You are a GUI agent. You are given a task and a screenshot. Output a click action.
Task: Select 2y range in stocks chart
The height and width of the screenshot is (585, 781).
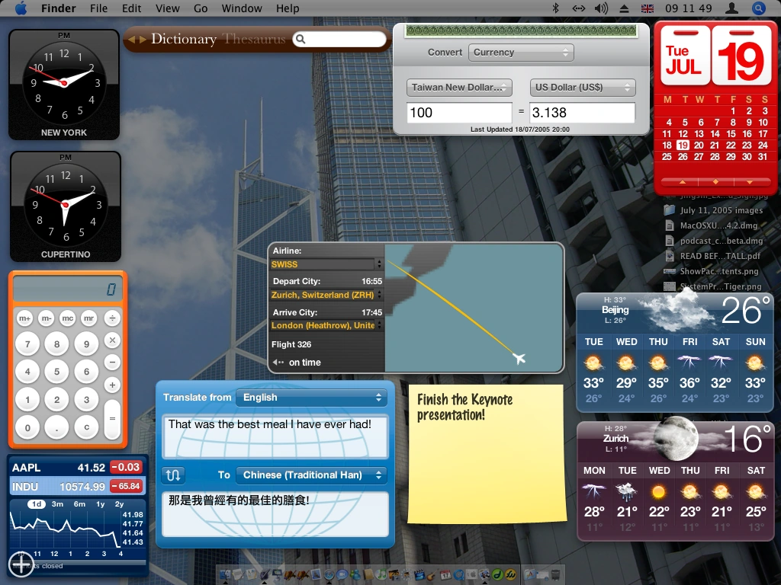[x=119, y=504]
